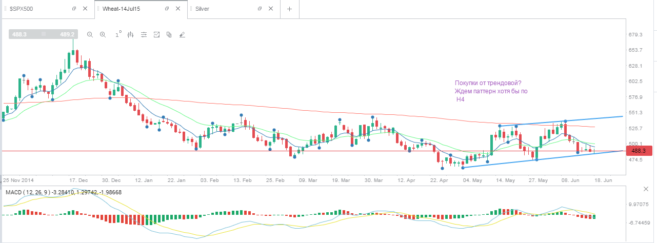Open the indicators settings sliders icon

(x=144, y=34)
